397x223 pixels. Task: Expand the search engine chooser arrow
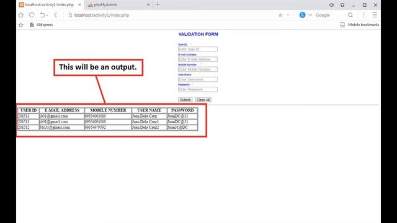(310, 15)
